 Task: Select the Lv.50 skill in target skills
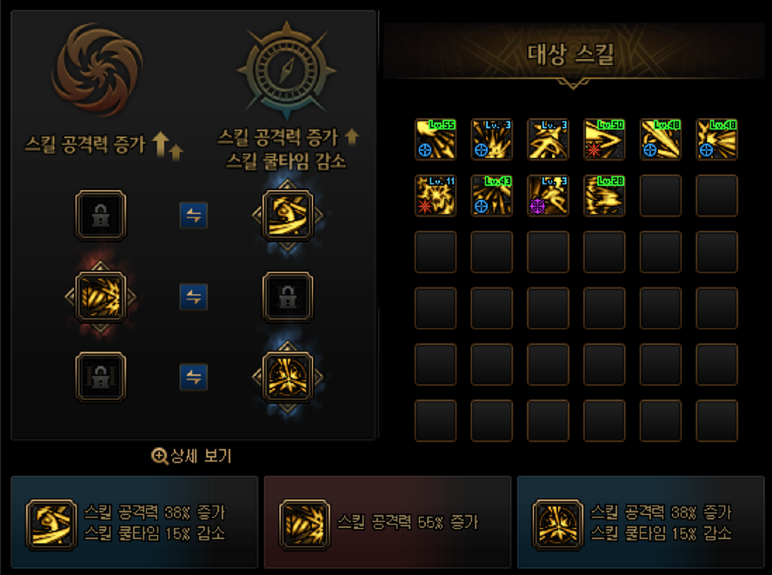pyautogui.click(x=604, y=139)
